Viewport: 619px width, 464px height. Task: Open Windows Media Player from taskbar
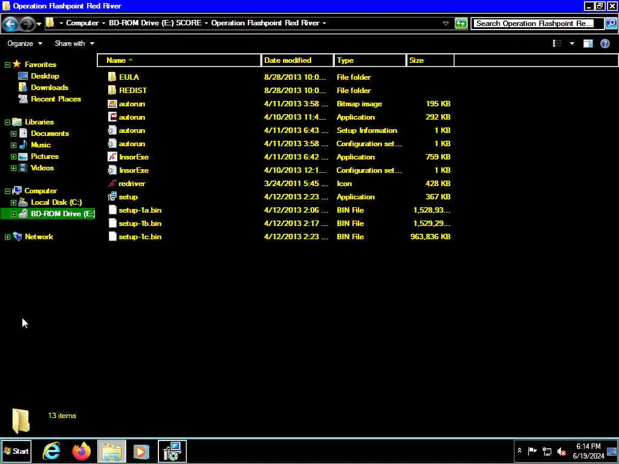[x=141, y=451]
